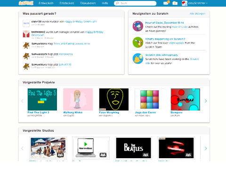Open the Find The Light 3 project thumbnail
This screenshot has width=226, height=170.
[42, 99]
